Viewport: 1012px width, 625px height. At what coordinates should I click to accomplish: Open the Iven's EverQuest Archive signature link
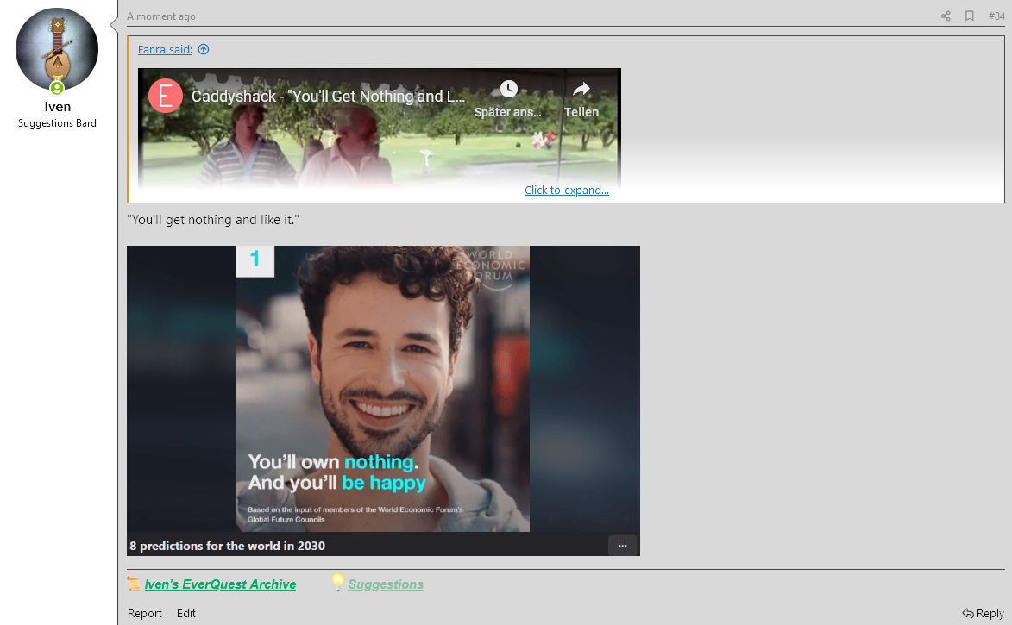(220, 584)
